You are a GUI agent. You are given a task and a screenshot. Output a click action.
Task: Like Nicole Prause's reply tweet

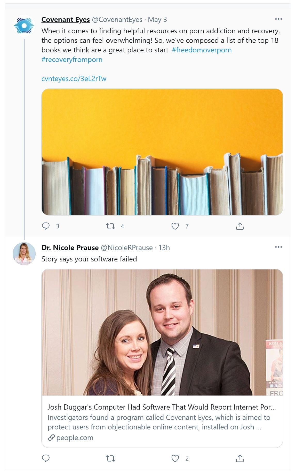pos(175,459)
